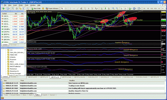Image resolution: width=167 pixels, height=100 pixels.
Task: Expand the Periods dropdown arrow
Action: [136, 9]
